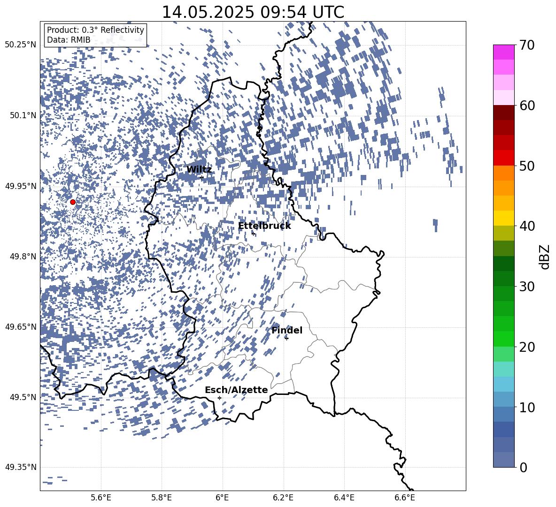
Task: Click the 0 tick on colorbar
Action: coord(523,467)
